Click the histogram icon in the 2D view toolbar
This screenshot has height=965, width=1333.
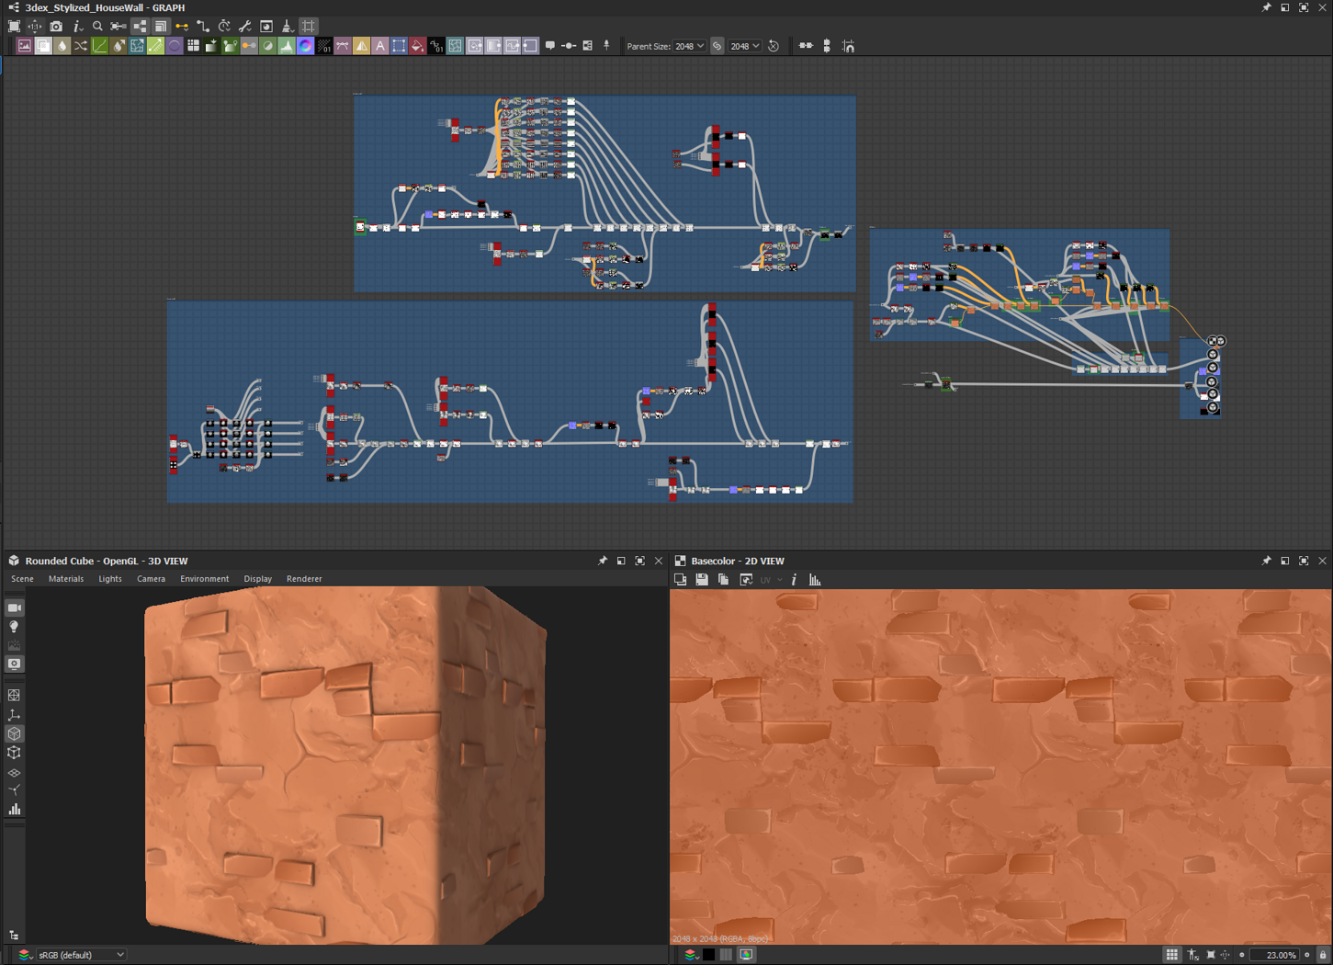815,580
